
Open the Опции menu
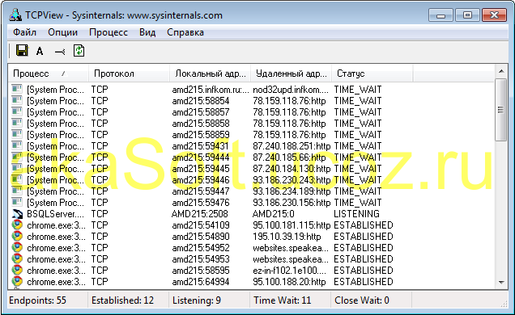(62, 32)
